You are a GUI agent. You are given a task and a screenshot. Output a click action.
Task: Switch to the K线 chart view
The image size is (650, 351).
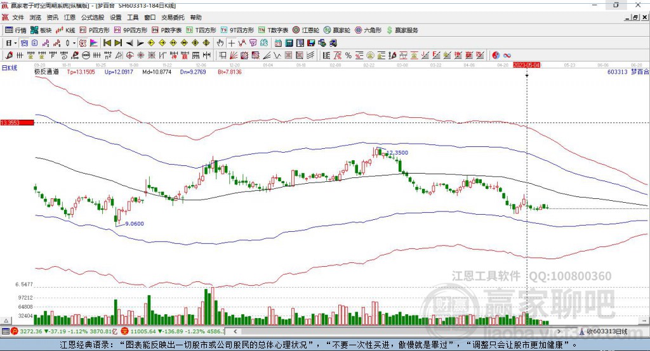65,30
